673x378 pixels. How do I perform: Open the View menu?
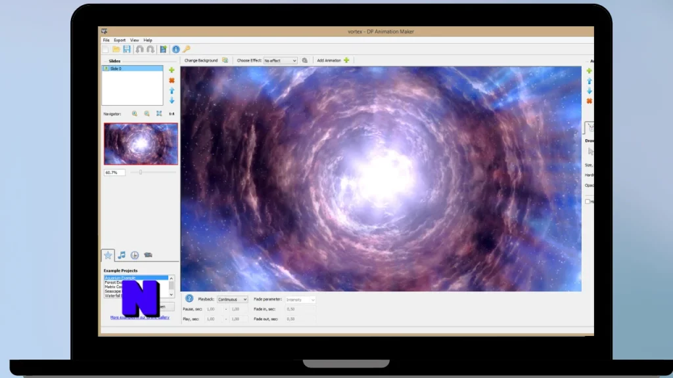tap(134, 40)
